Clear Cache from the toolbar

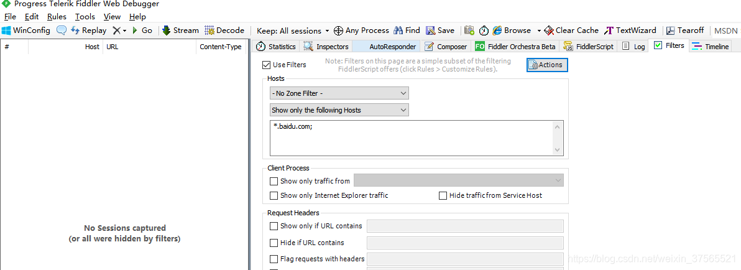[x=571, y=30]
